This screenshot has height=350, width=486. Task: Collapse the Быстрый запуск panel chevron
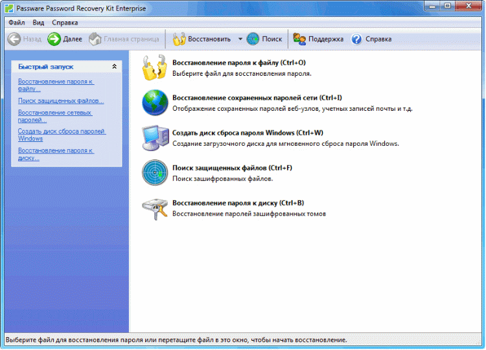point(114,66)
